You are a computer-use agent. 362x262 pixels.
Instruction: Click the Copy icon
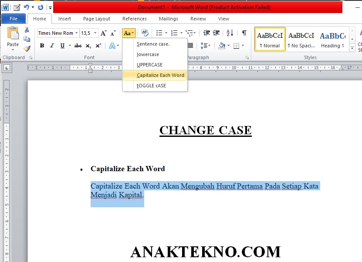click(27, 39)
